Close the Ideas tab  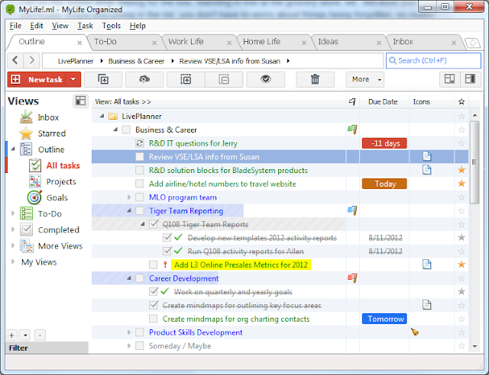coord(379,43)
